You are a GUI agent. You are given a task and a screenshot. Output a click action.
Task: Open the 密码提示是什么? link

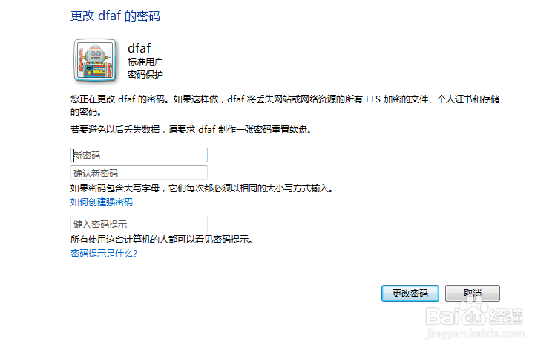104,253
